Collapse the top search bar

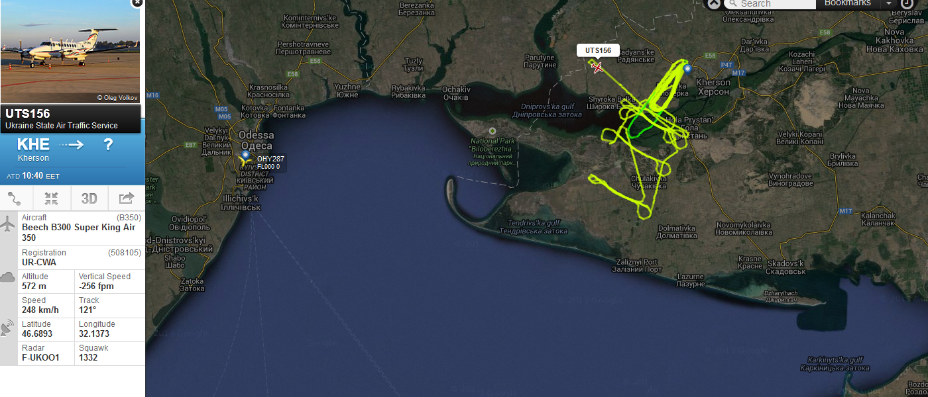[x=713, y=3]
